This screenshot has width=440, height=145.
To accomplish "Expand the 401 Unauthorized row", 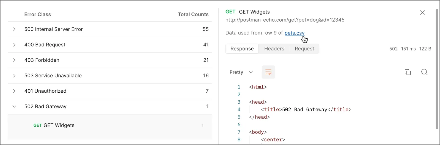I will pos(14,91).
